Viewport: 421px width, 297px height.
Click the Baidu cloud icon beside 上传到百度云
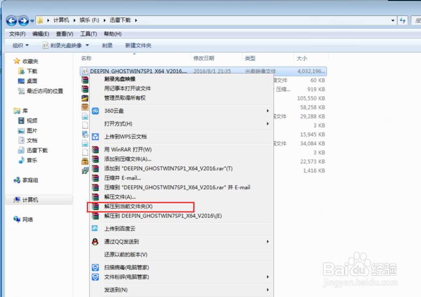point(95,228)
